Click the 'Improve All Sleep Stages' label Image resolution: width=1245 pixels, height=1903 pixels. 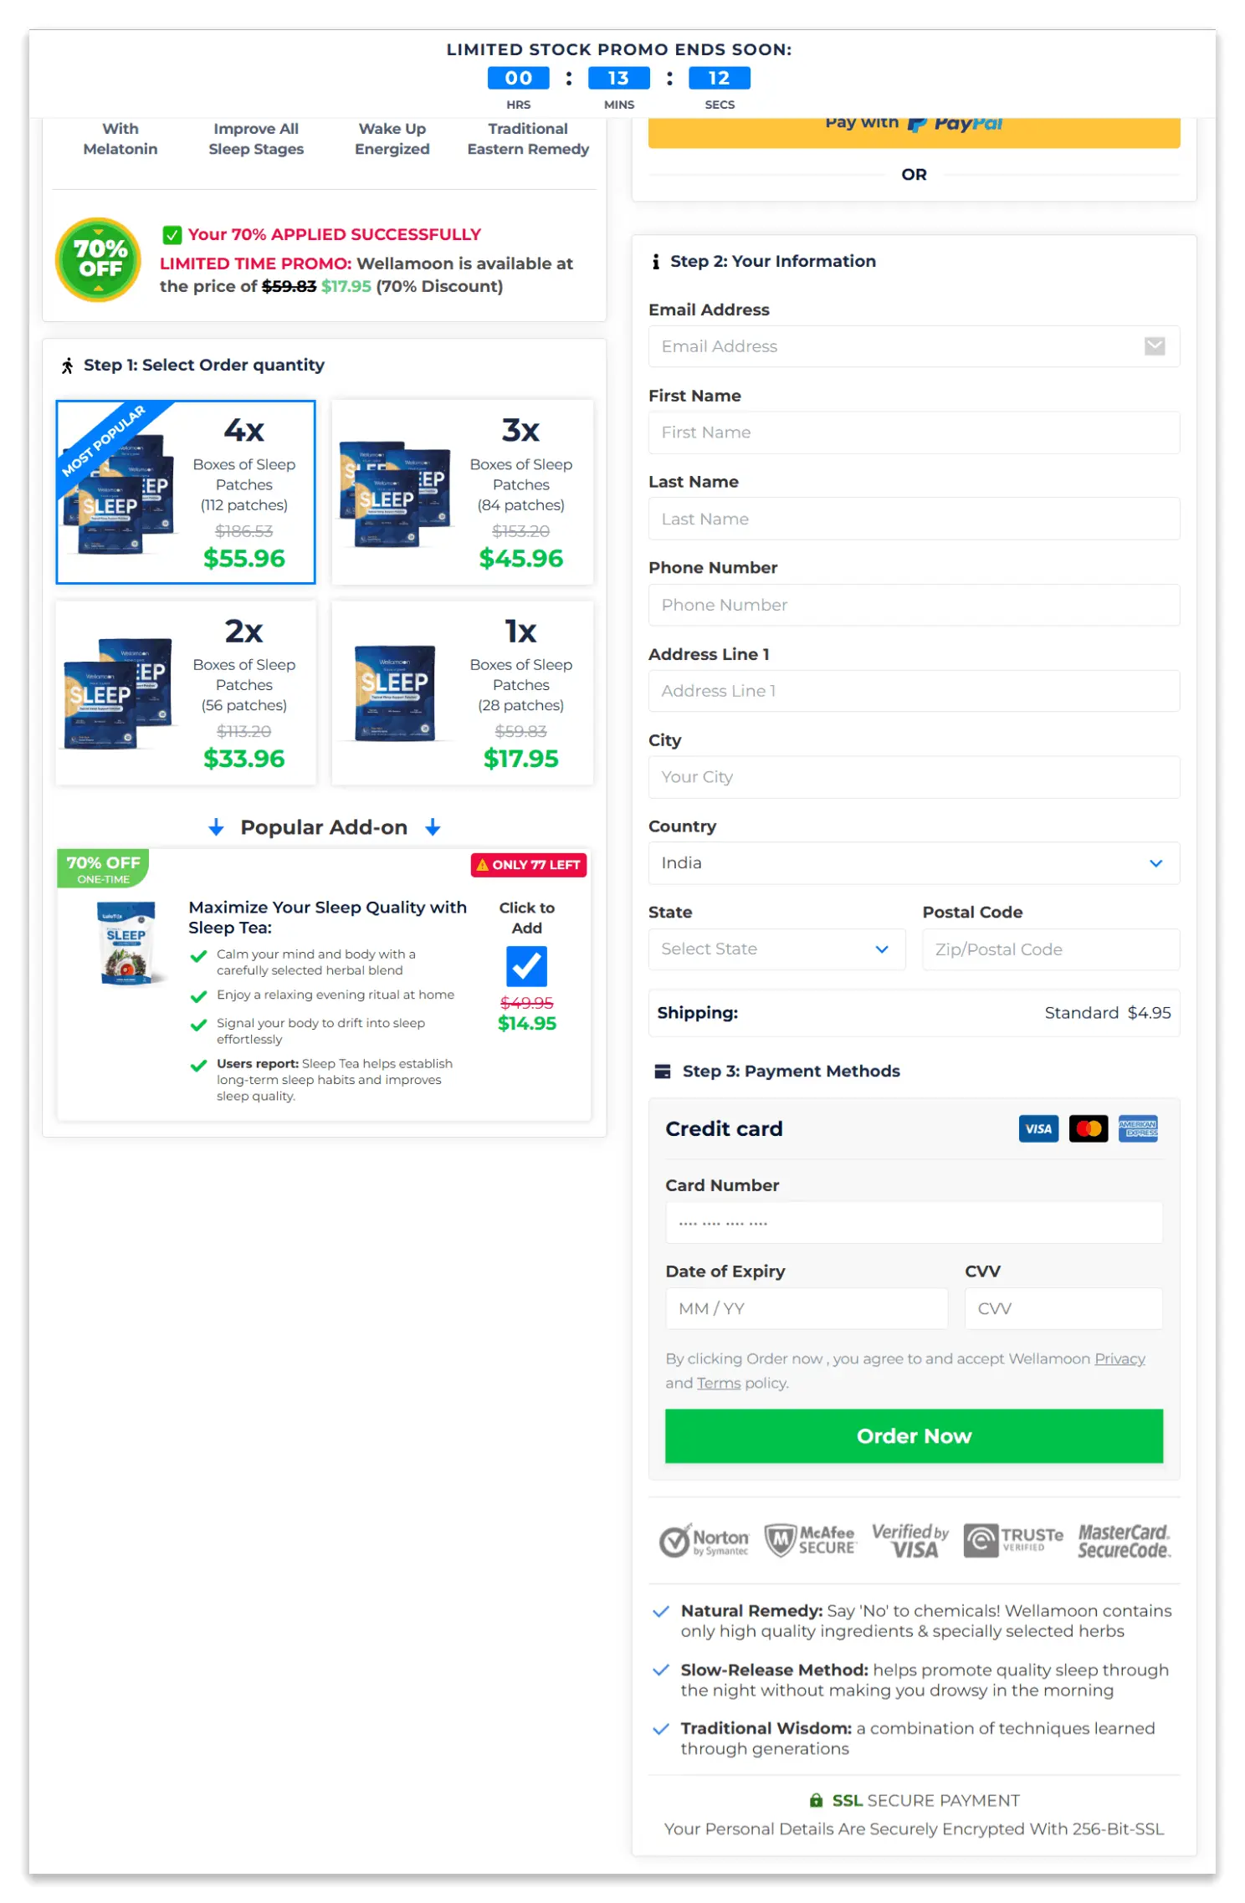[256, 139]
